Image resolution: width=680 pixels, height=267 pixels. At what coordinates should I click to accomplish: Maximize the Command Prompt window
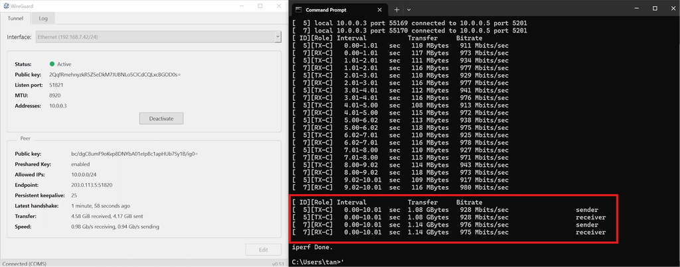(655, 8)
